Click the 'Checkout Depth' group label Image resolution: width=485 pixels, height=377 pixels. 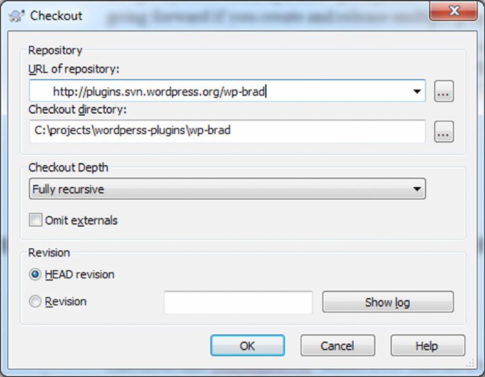coord(68,168)
